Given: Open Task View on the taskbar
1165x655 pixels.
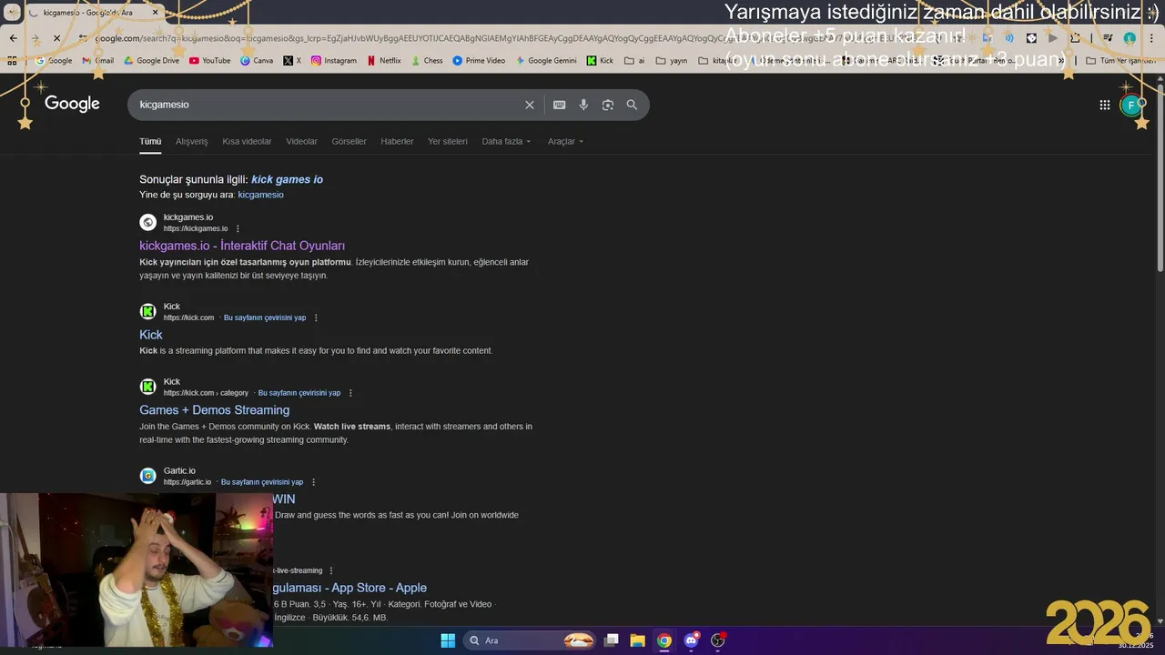Looking at the screenshot, I should point(612,640).
